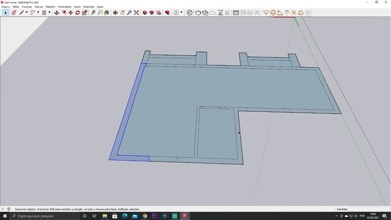This screenshot has height=220, width=391.
Task: Click the orange asterisk plugin icon
Action: click(294, 12)
